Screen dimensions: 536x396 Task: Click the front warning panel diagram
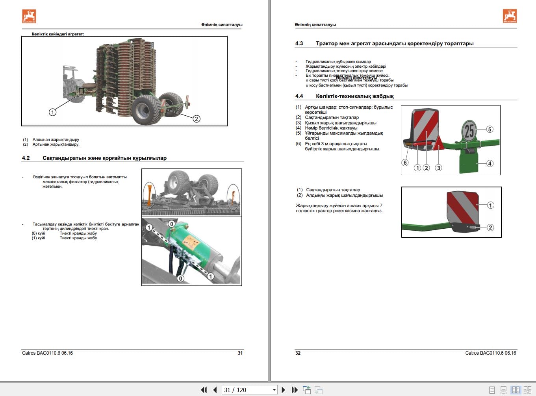pos(451,212)
